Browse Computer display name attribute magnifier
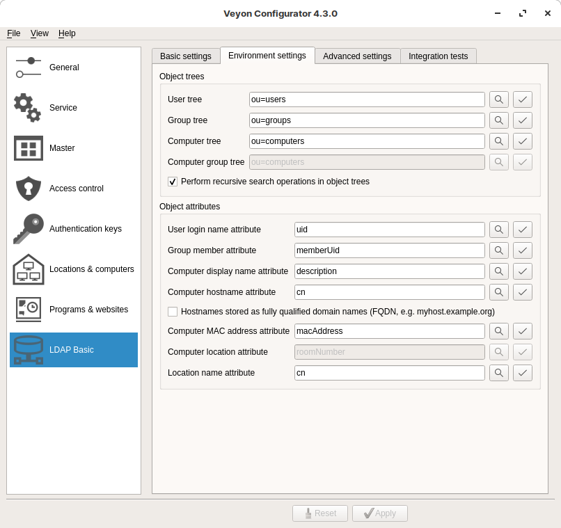 [x=499, y=271]
